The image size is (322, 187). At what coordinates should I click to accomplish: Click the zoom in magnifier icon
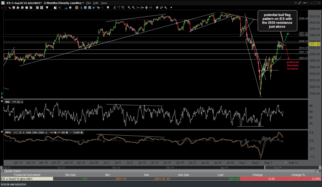coord(129,8)
